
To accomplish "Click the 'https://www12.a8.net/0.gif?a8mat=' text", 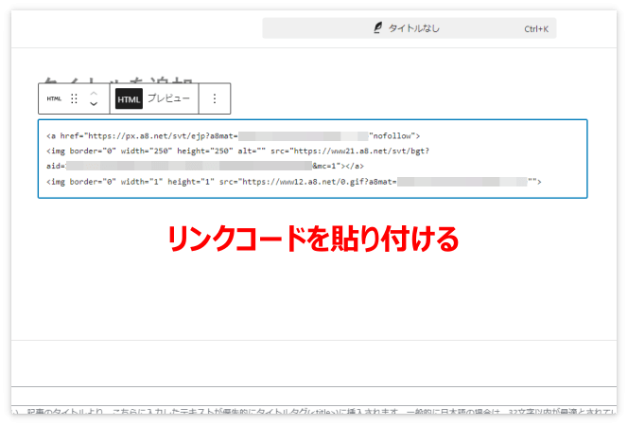I will point(320,182).
